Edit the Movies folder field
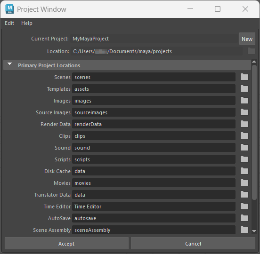260x254 pixels. click(154, 183)
